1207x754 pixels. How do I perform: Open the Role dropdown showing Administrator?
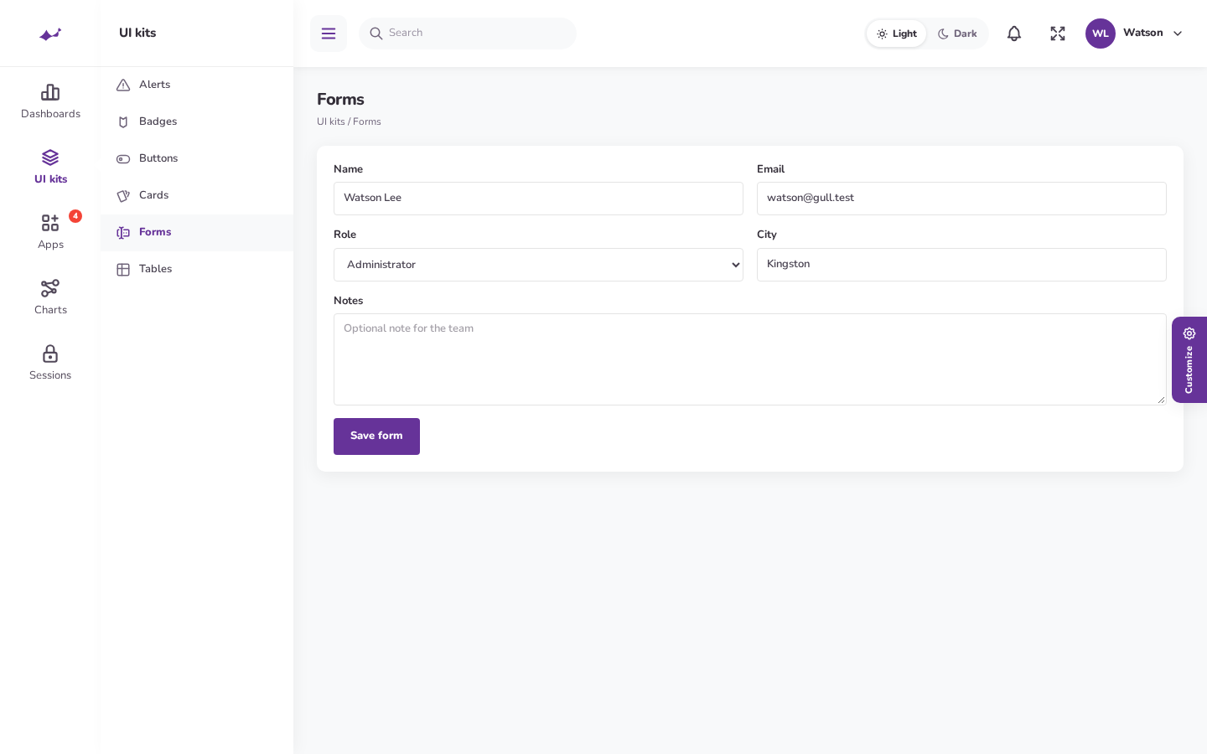[x=538, y=265]
